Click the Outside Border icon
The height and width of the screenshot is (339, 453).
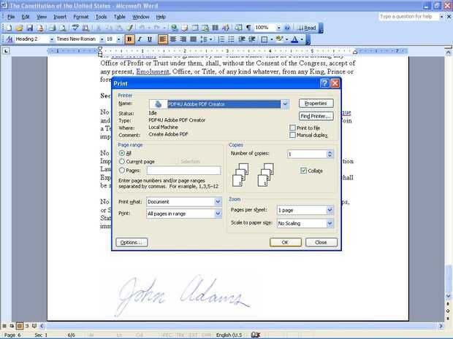[x=264, y=39]
